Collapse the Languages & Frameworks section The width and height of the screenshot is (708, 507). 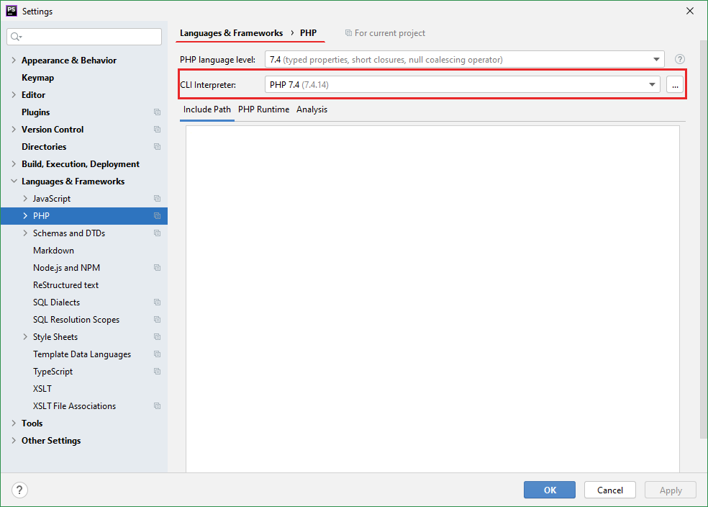point(14,181)
